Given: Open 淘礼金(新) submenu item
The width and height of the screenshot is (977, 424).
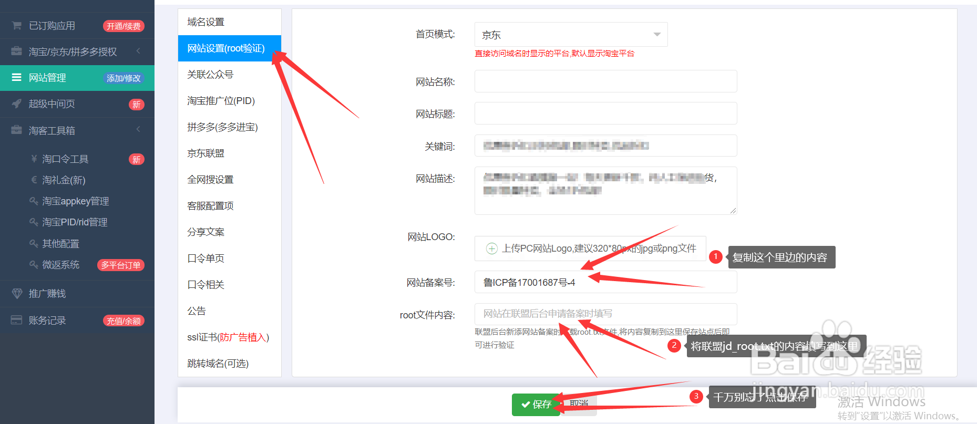Looking at the screenshot, I should point(77,180).
